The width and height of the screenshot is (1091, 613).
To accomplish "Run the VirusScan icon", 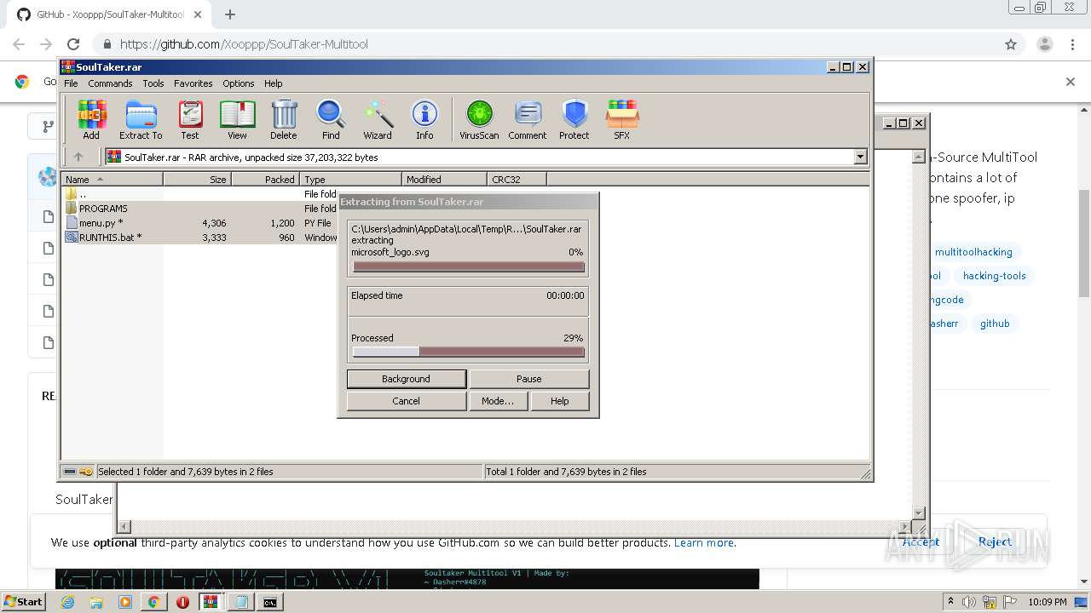I will pyautogui.click(x=479, y=119).
